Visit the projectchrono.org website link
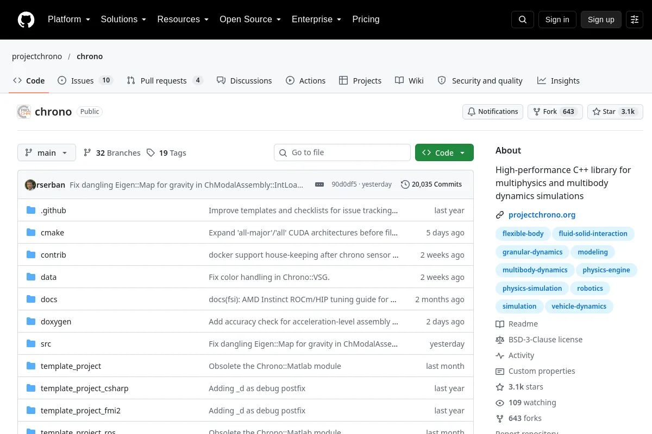652x434 pixels. [x=542, y=215]
